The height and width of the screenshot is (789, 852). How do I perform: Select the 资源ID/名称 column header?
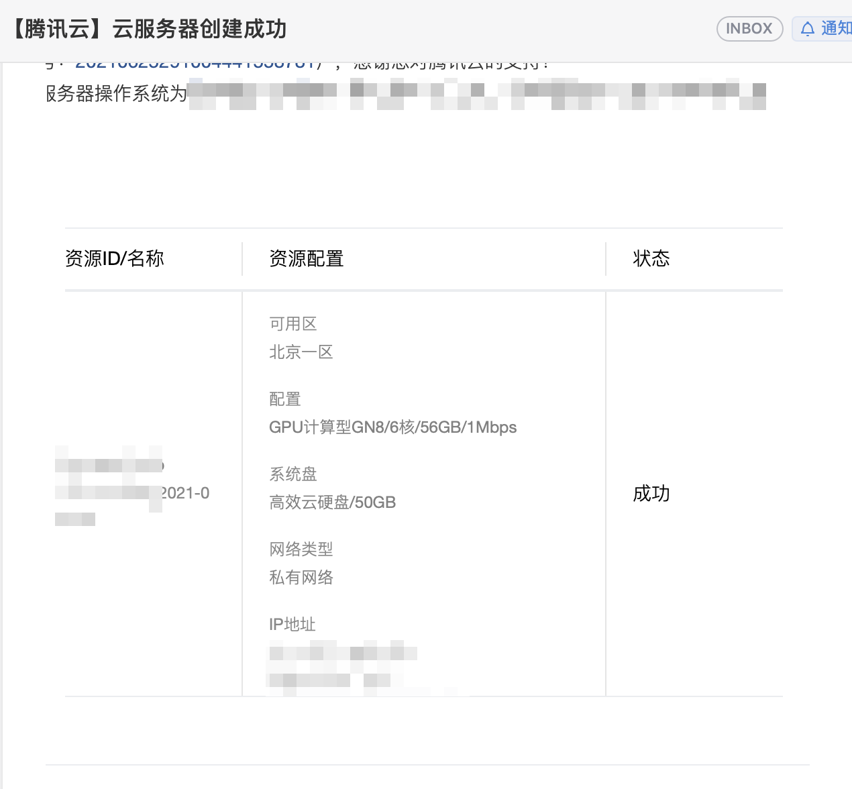[115, 258]
